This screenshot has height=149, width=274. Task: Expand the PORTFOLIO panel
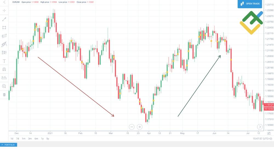pyautogui.click(x=8, y=145)
